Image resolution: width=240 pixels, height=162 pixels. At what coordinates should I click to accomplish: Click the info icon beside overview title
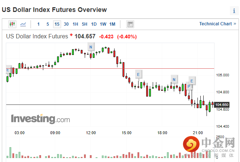point(234,11)
